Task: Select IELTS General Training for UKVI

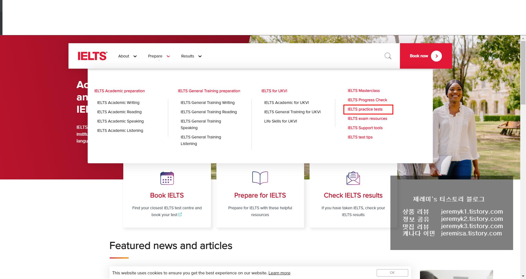Action: 292,112
